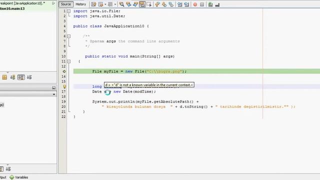Click 'd.toString()' call on line 20
The width and height of the screenshot is (320, 180).
(193, 106)
